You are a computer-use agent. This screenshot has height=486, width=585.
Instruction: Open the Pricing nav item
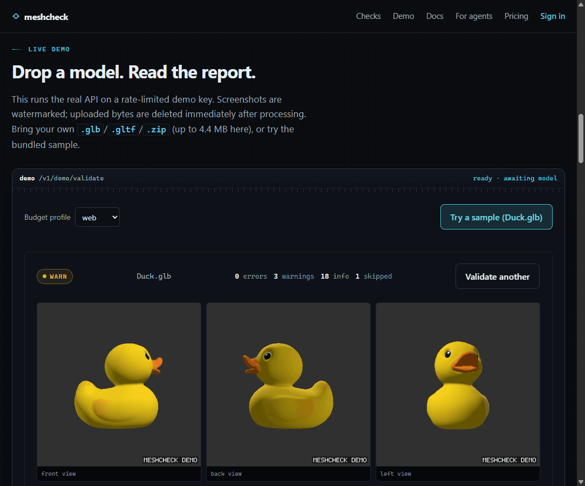(516, 16)
